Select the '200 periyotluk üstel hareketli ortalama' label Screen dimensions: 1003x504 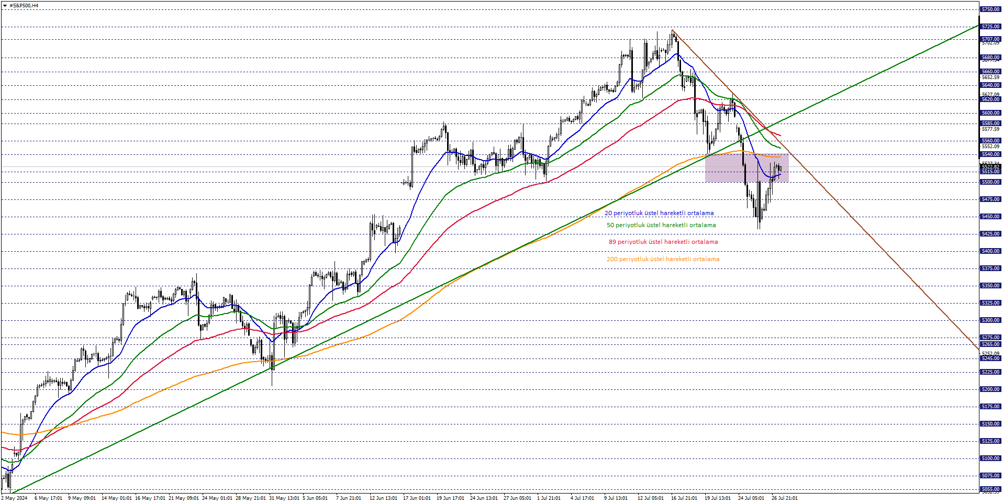663,259
